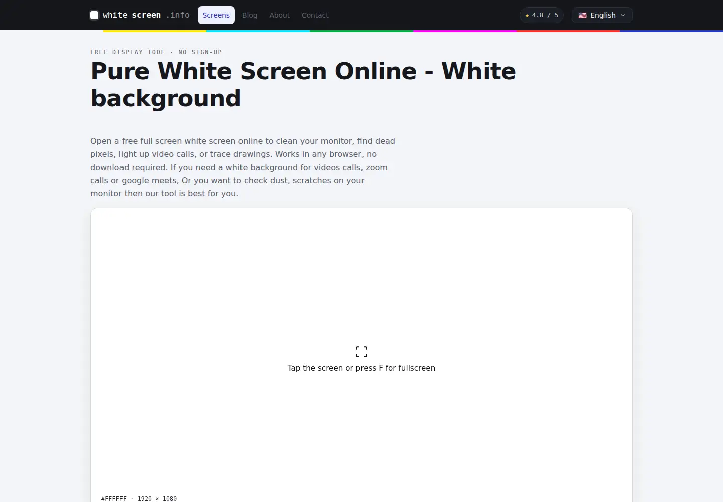Open the Contact page

315,15
